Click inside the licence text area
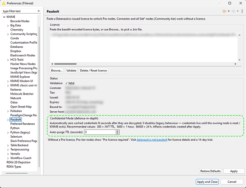 [x=144, y=47]
